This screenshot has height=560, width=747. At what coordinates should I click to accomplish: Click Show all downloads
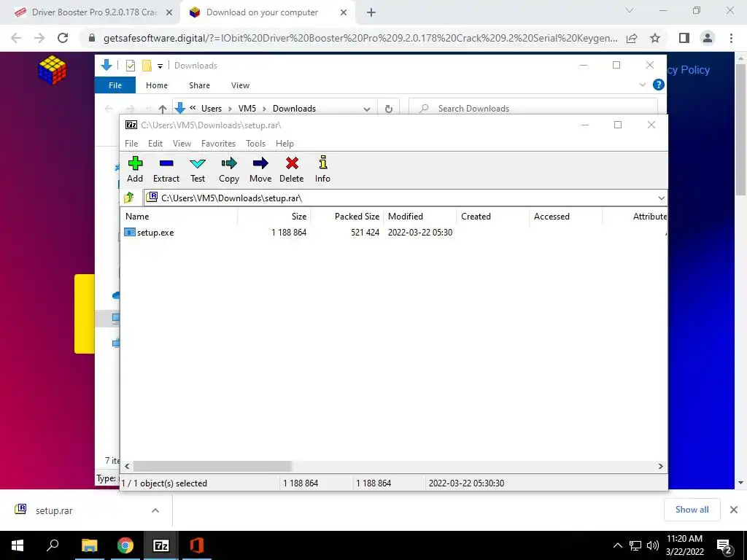[692, 510]
